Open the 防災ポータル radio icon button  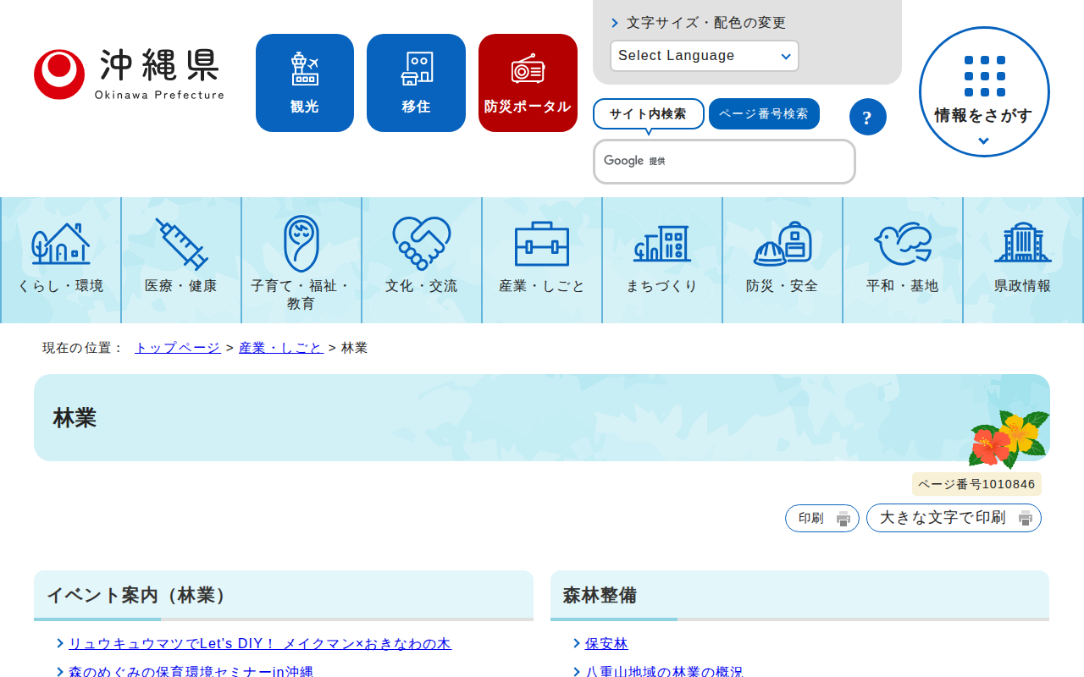[x=528, y=83]
